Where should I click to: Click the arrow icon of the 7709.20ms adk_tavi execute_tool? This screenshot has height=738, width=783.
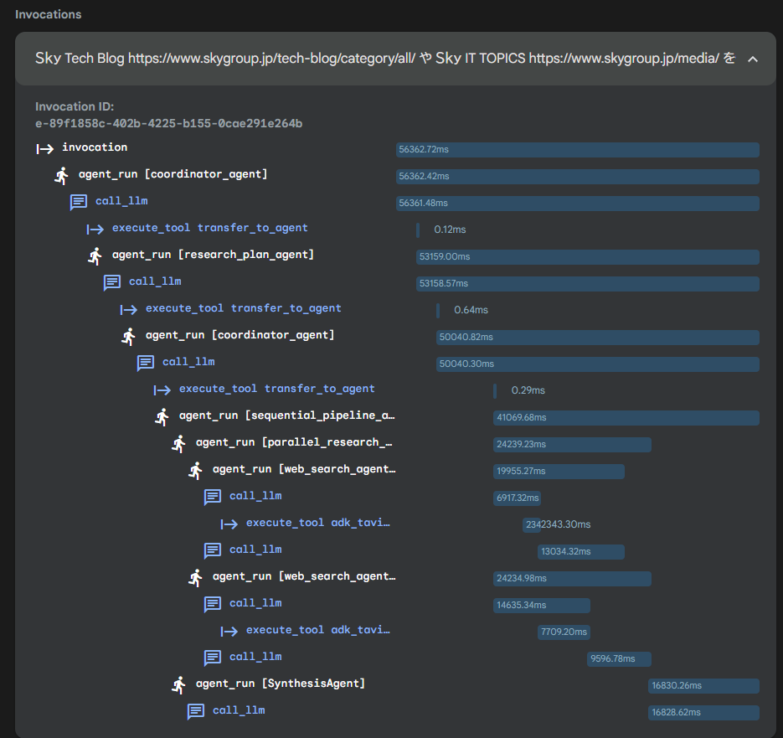point(229,631)
